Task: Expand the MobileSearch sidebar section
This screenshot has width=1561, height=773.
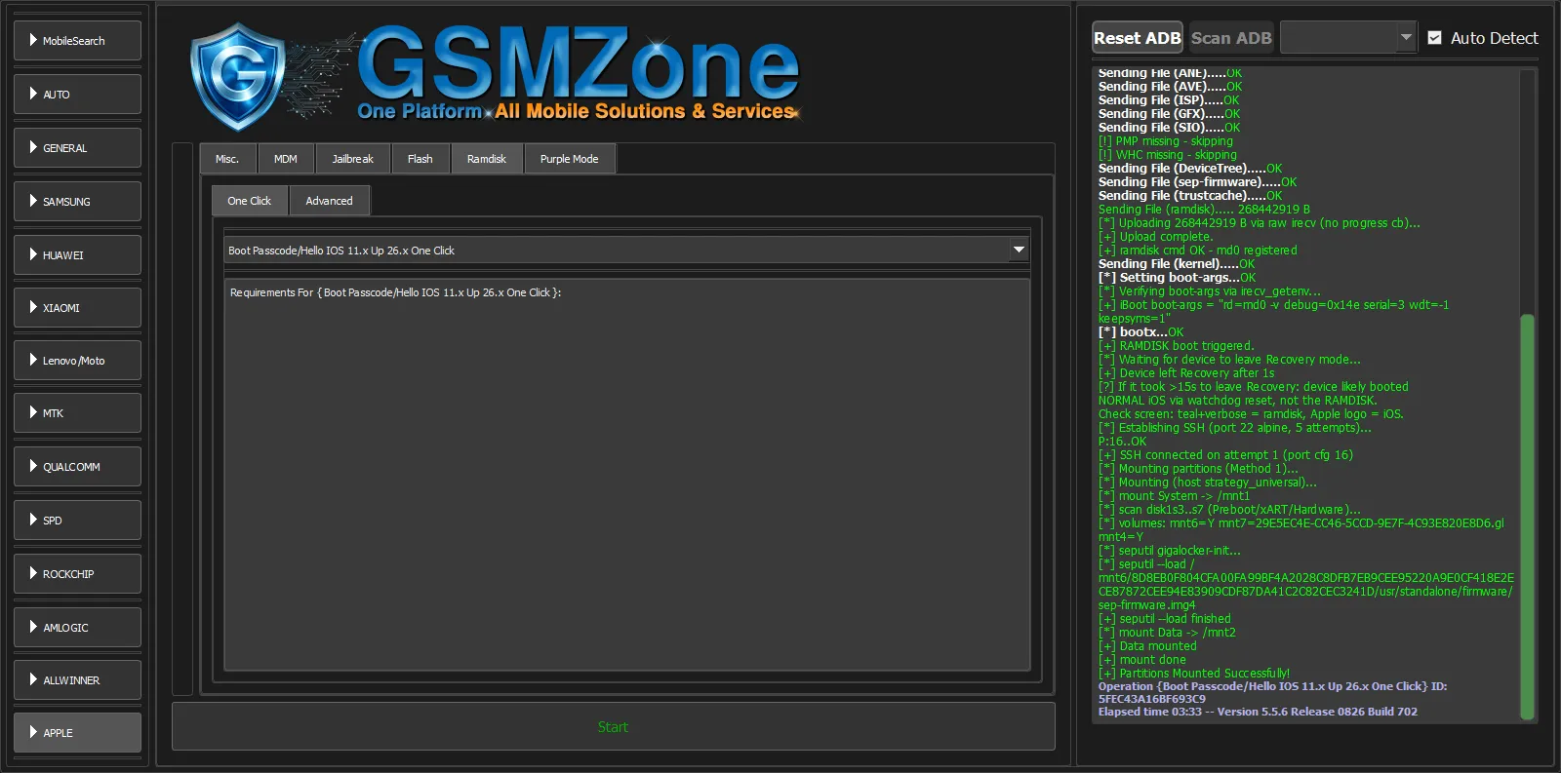Action: coord(77,41)
